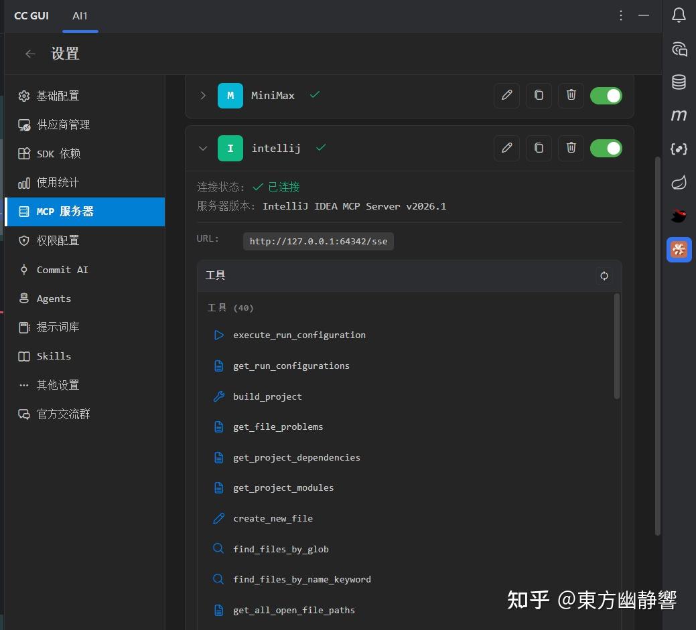The image size is (696, 630).
Task: Open Commit AI settings section
Action: tap(85, 269)
